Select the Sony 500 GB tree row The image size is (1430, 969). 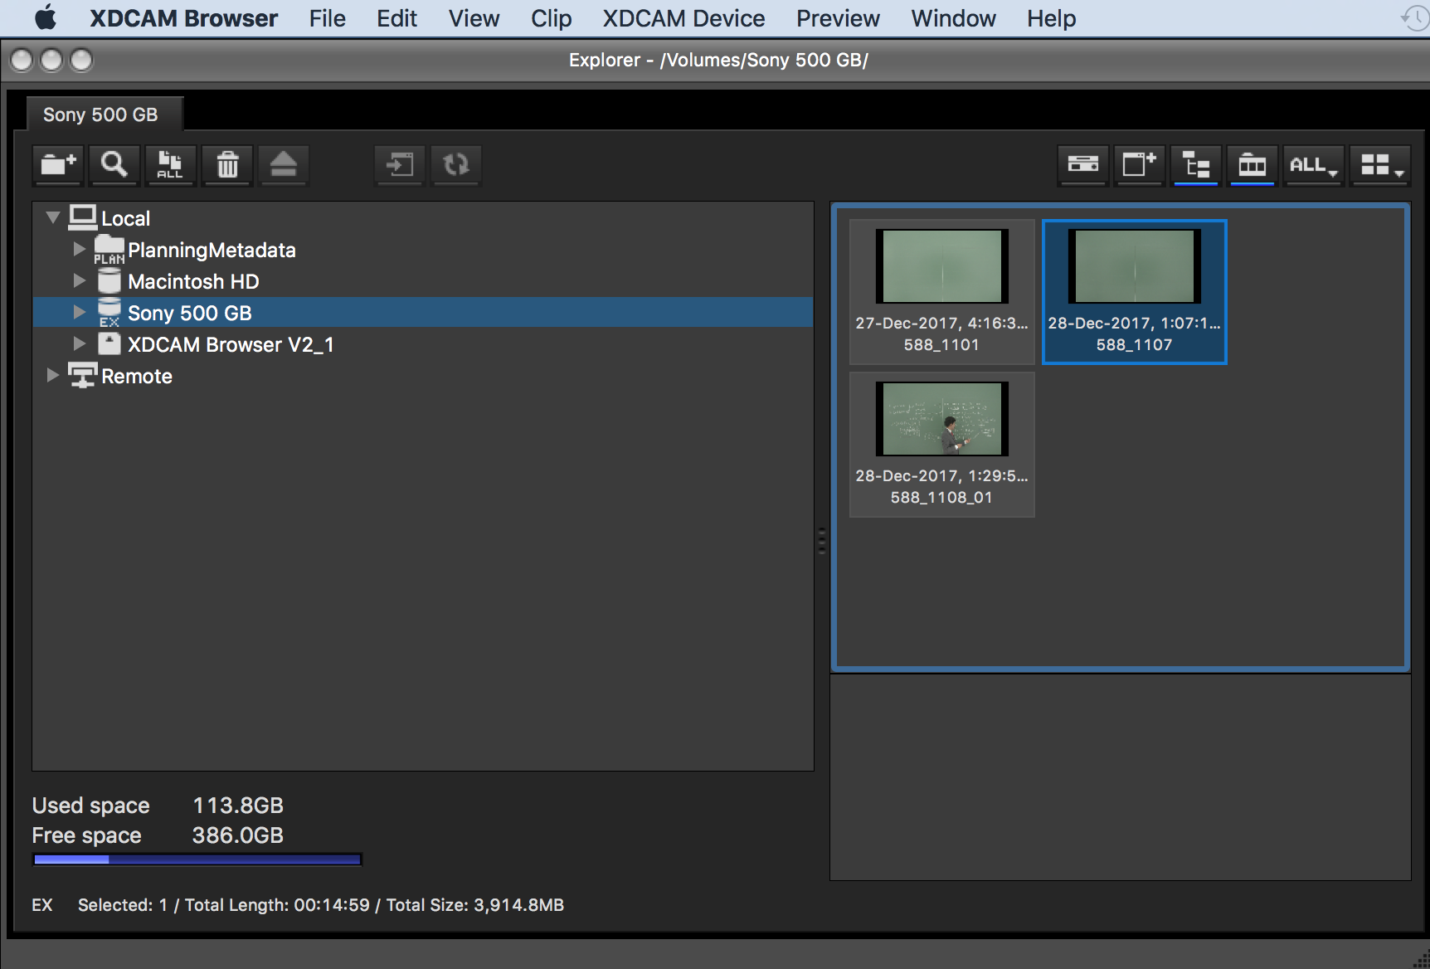pyautogui.click(x=423, y=313)
